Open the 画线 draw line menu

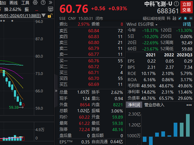click(14, 2)
